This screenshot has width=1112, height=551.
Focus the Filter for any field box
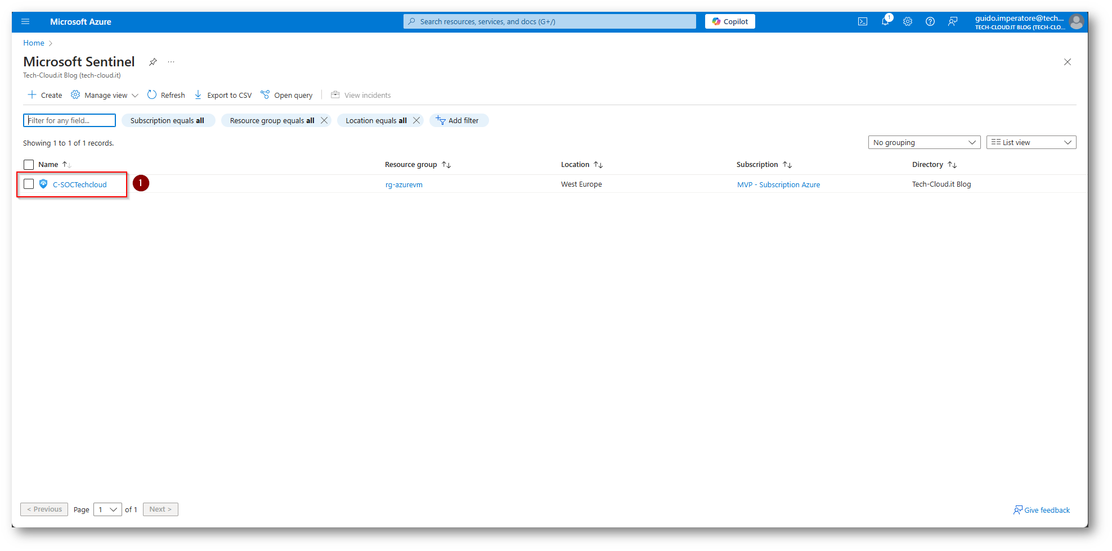tap(69, 120)
